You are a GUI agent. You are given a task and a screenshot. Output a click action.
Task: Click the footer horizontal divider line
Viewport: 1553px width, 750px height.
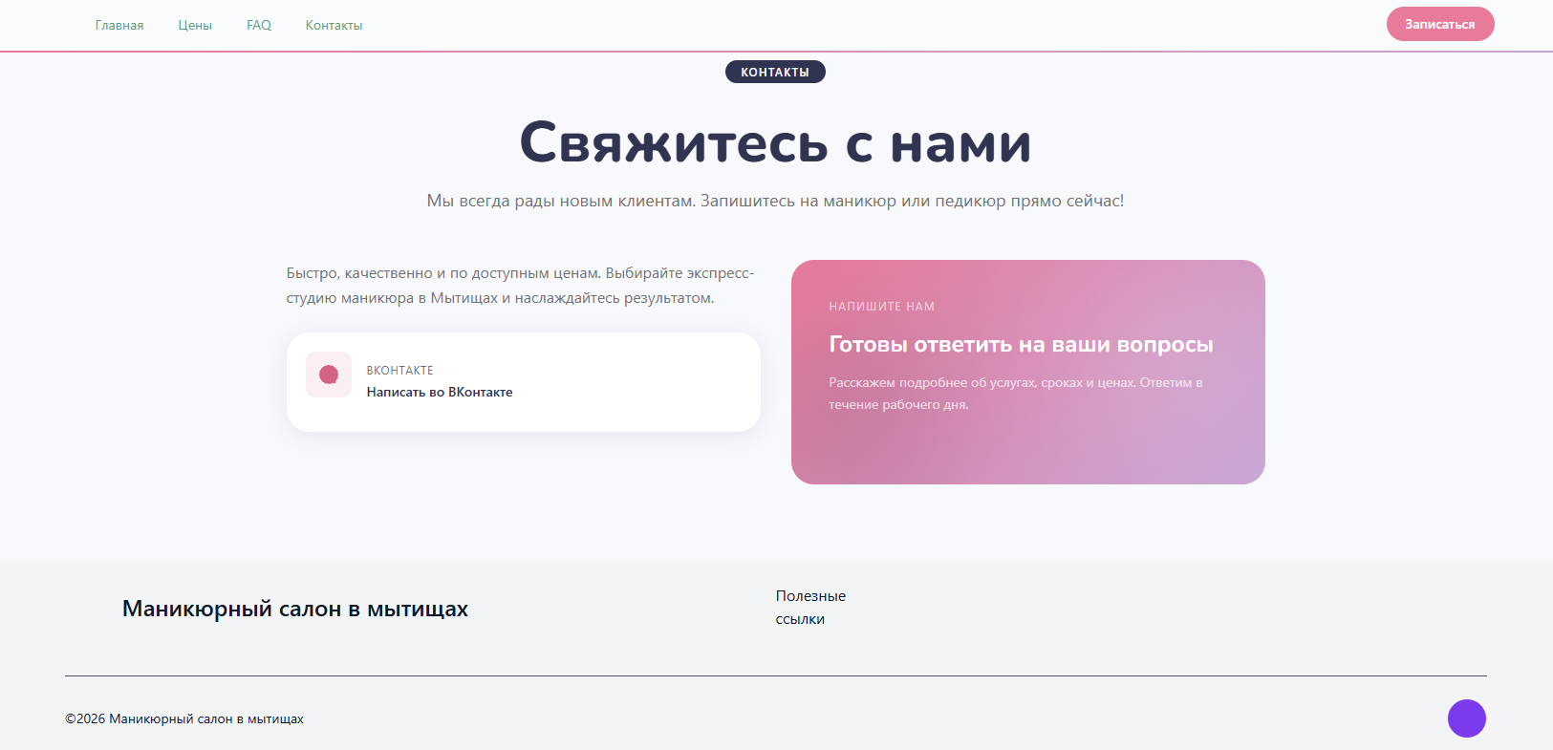(x=775, y=675)
